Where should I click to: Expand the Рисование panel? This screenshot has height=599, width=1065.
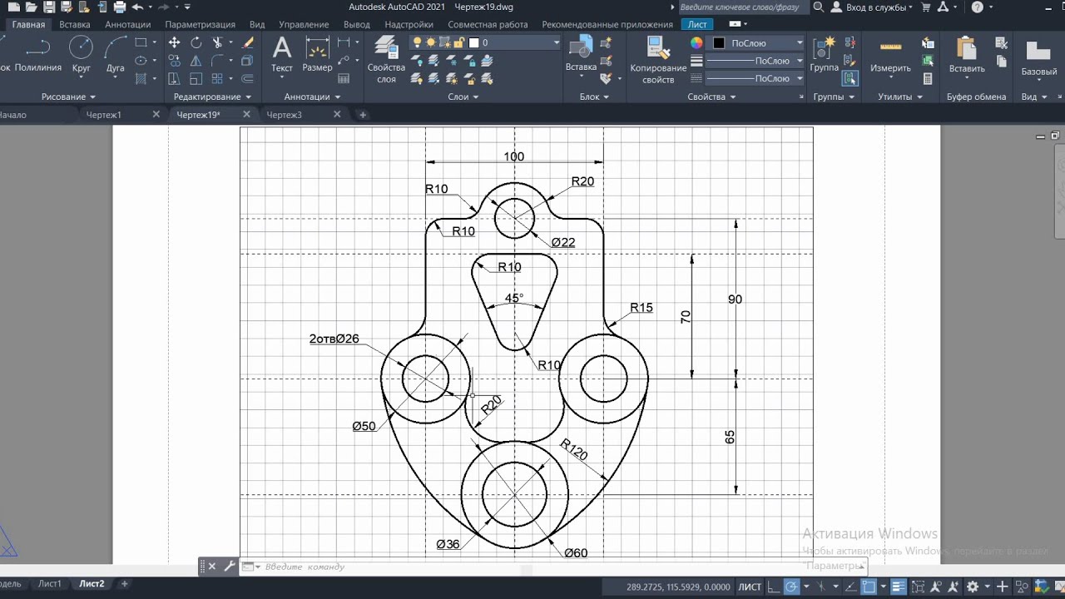69,97
